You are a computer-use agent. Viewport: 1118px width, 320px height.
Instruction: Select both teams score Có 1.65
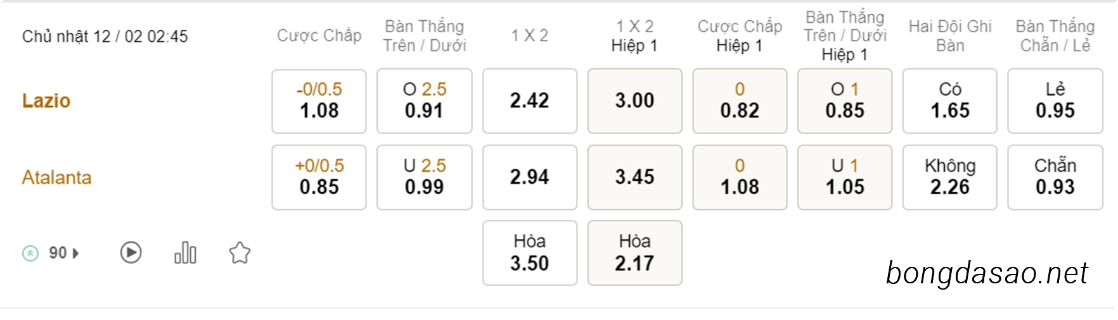[x=950, y=101]
